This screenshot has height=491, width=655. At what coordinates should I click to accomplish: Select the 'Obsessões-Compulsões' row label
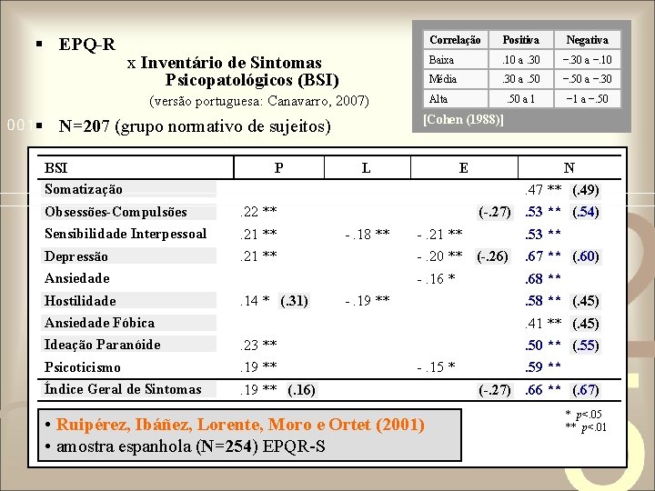116,212
